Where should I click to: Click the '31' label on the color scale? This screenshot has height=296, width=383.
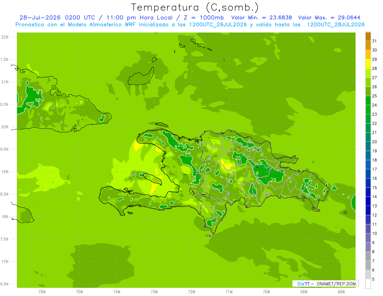click(x=375, y=41)
